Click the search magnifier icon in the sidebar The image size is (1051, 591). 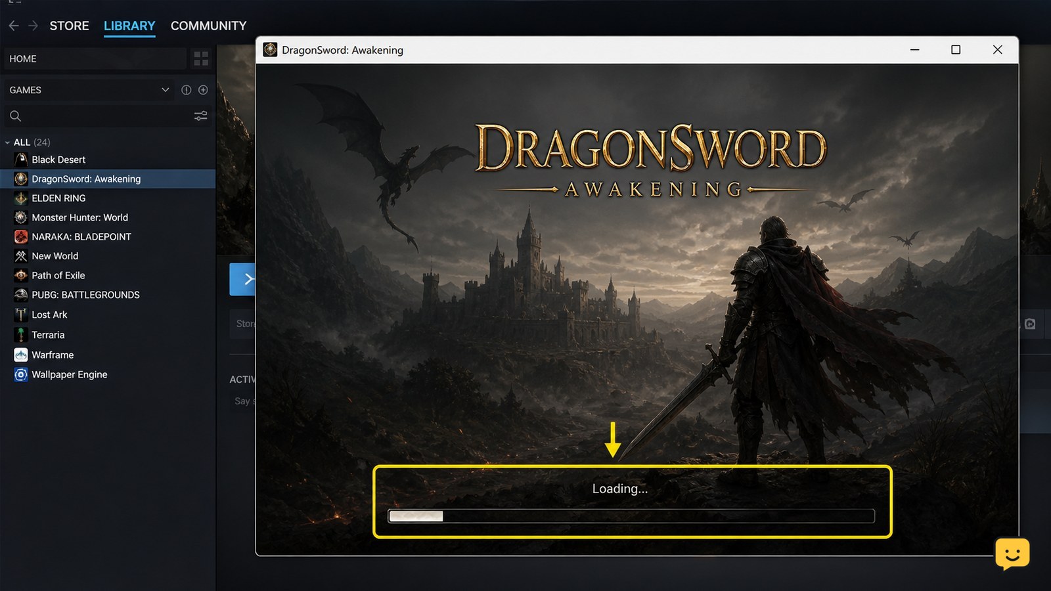pos(16,116)
